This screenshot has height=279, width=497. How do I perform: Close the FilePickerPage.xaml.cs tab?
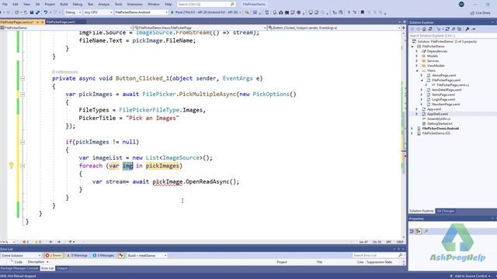click(42, 22)
